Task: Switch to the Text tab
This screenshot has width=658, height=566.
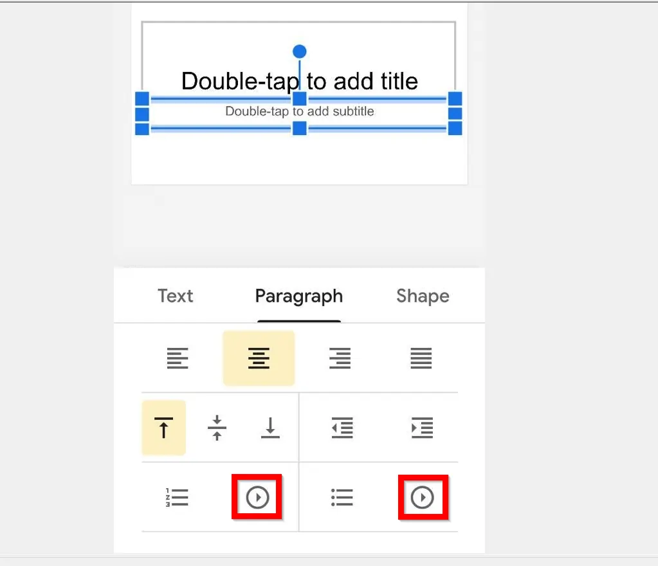Action: pos(175,296)
